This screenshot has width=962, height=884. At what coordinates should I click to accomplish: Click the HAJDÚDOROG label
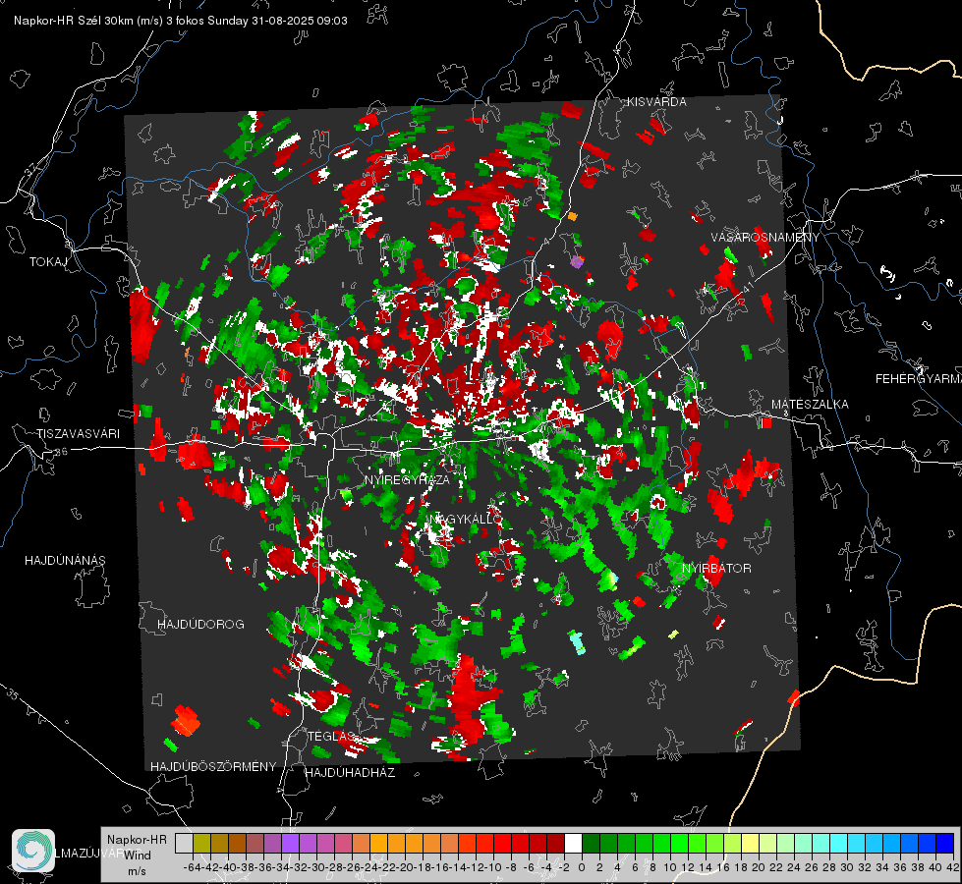coord(200,625)
